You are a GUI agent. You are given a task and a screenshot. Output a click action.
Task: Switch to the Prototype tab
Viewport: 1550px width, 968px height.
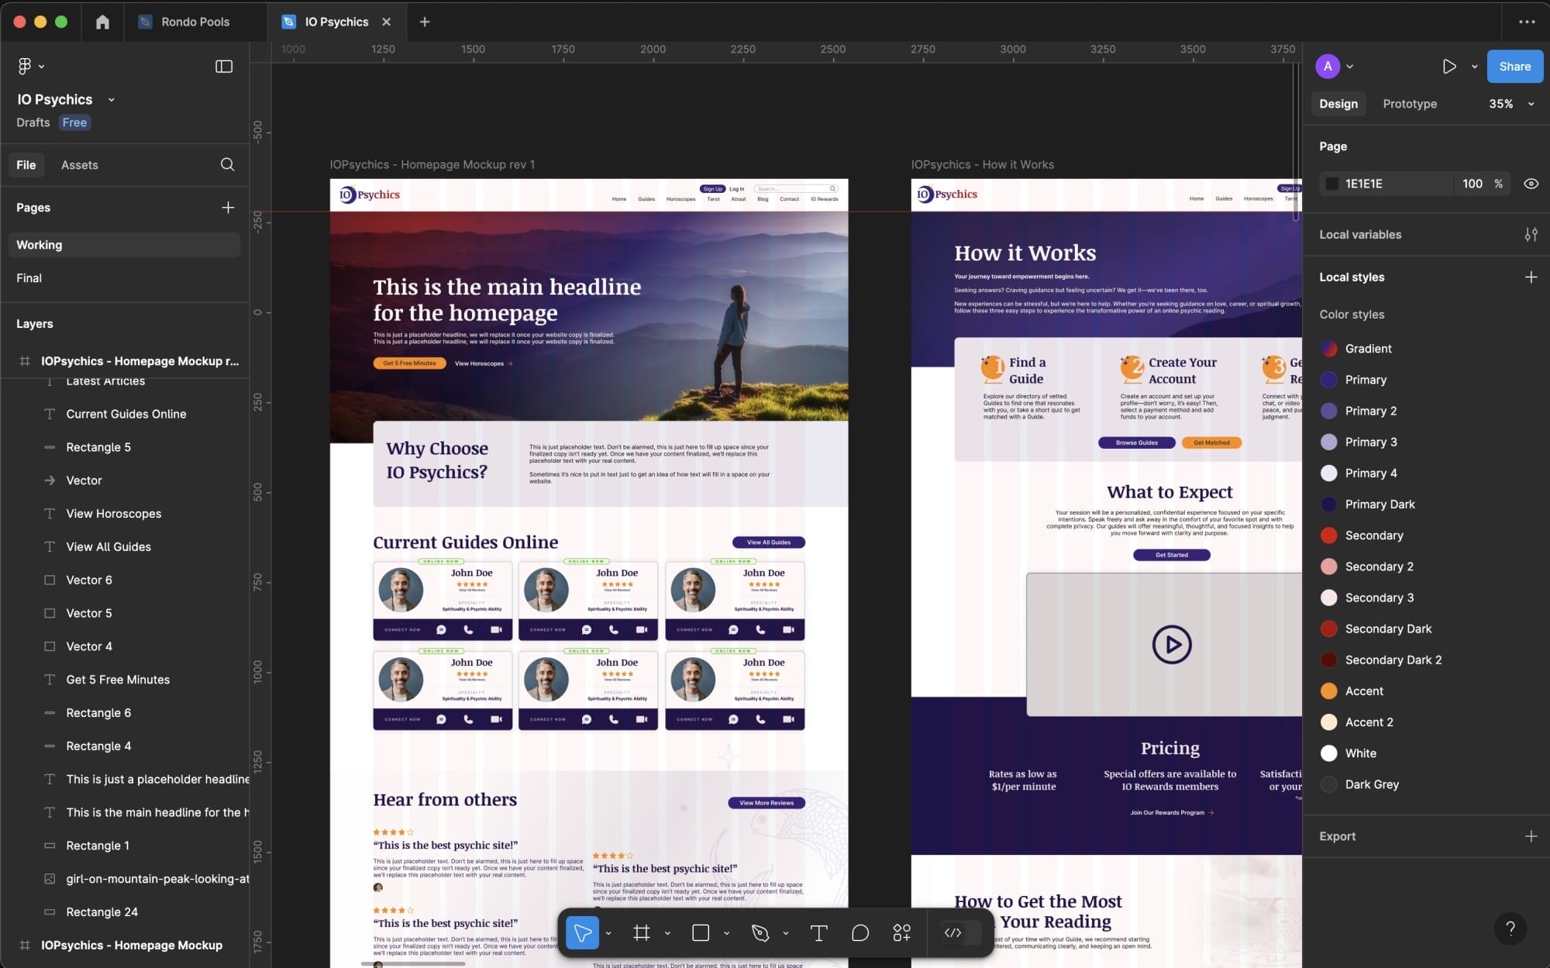point(1409,103)
